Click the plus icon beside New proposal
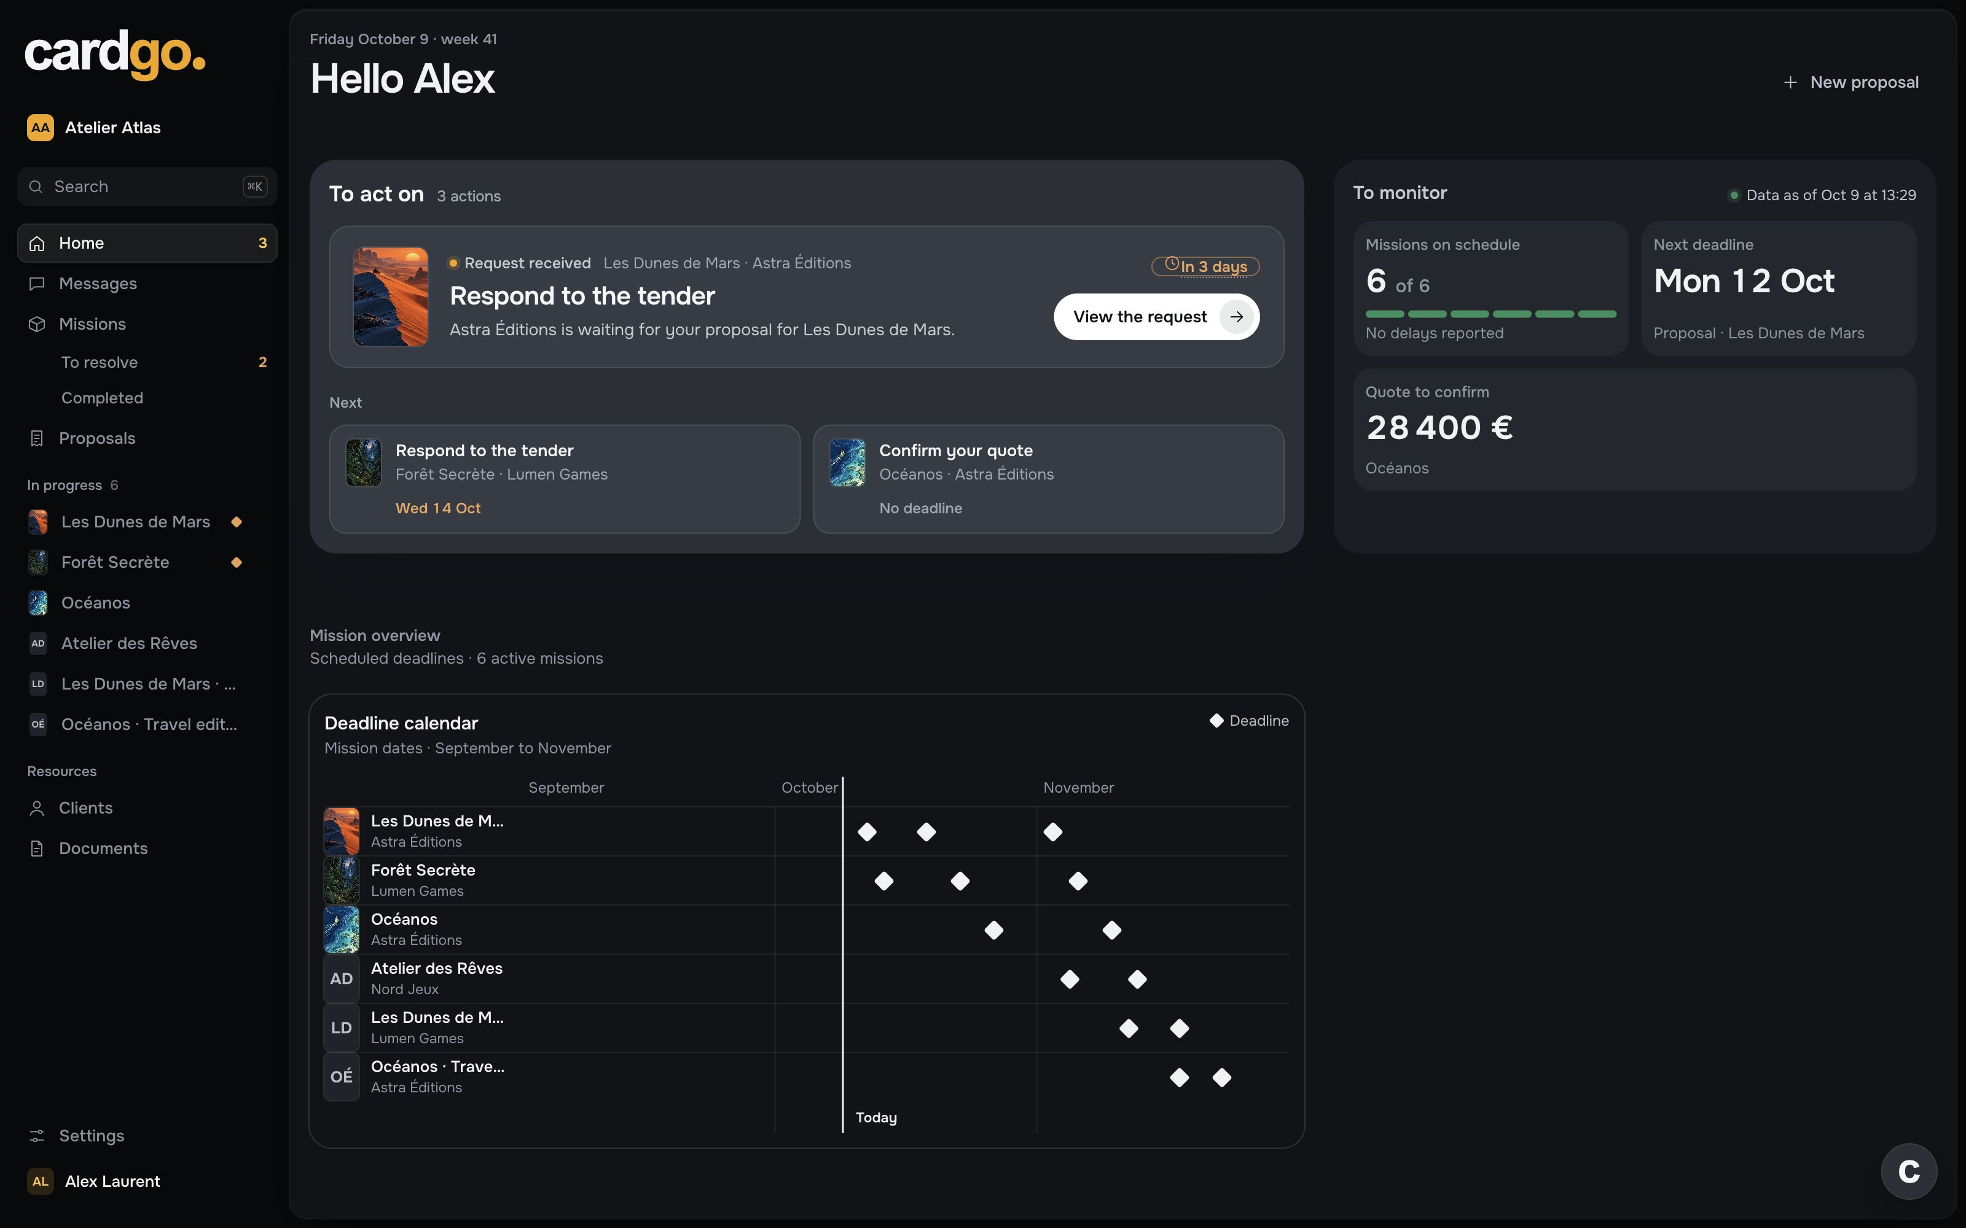The width and height of the screenshot is (1966, 1228). (x=1790, y=82)
